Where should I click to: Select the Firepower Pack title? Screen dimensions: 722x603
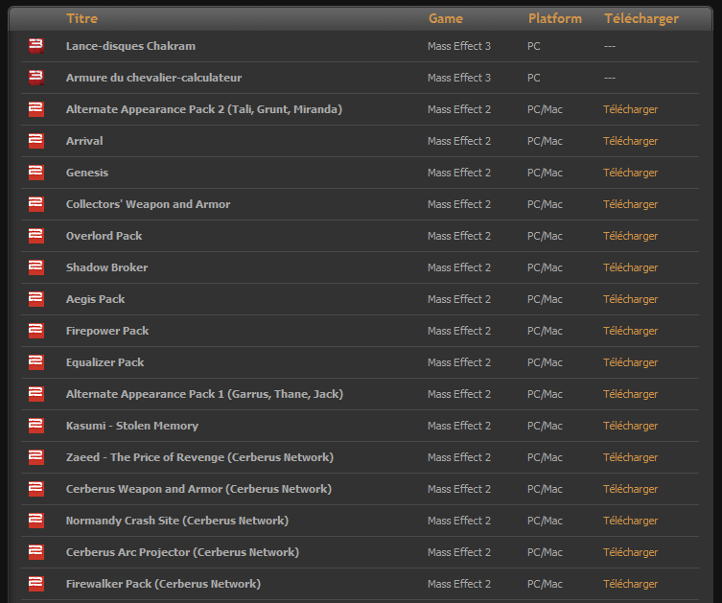(107, 331)
